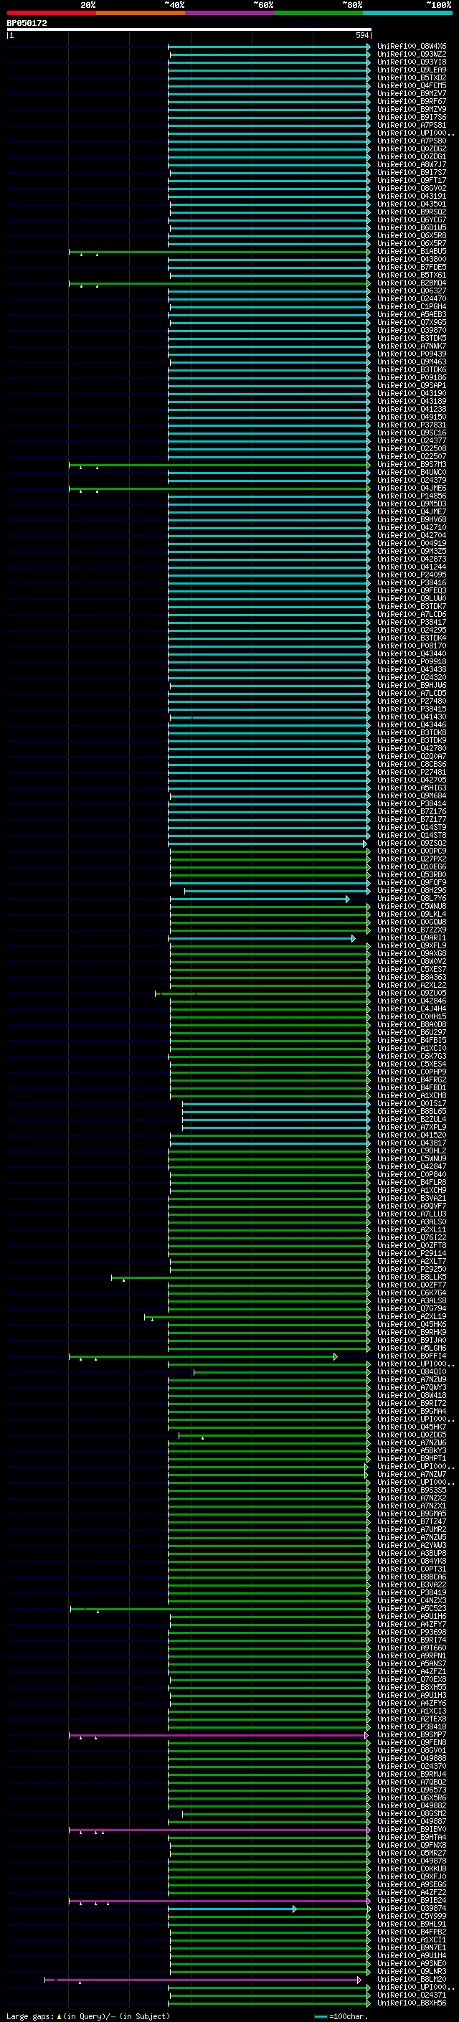Viewport: 459px width, 2022px height.
Task: Select the UniRef100_P09439 label
Action: click(412, 354)
